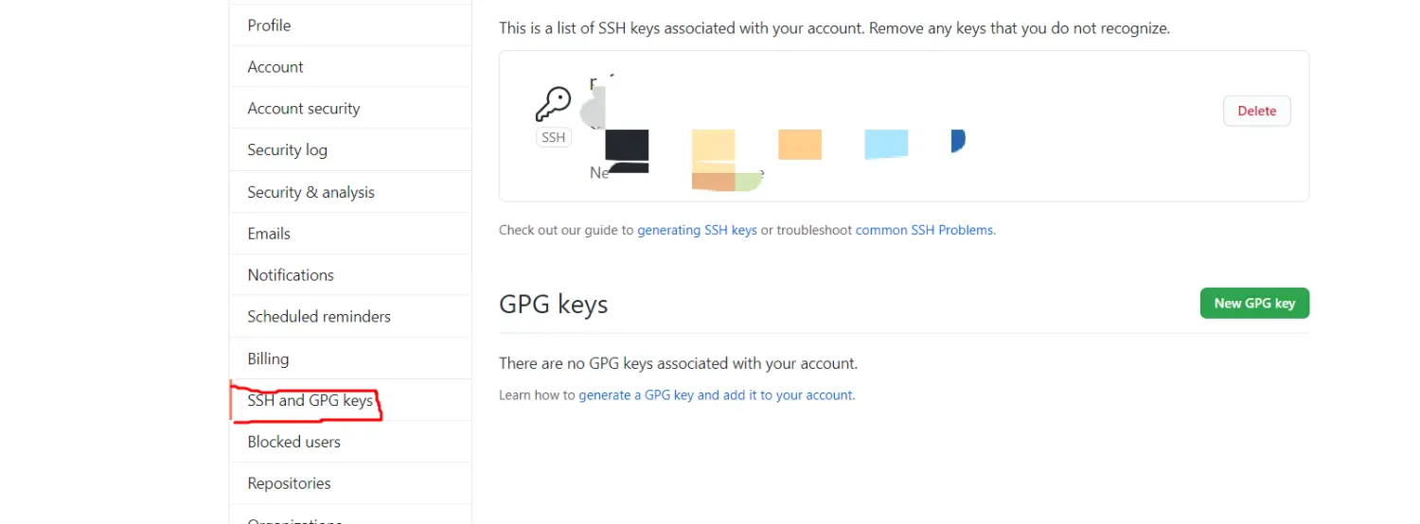This screenshot has height=524, width=1420.
Task: Delete the listed SSH key
Action: (x=1256, y=111)
